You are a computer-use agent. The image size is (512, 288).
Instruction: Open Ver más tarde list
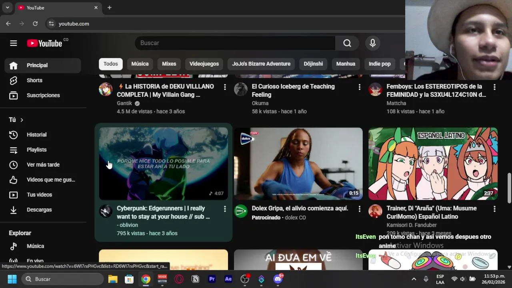click(x=43, y=165)
